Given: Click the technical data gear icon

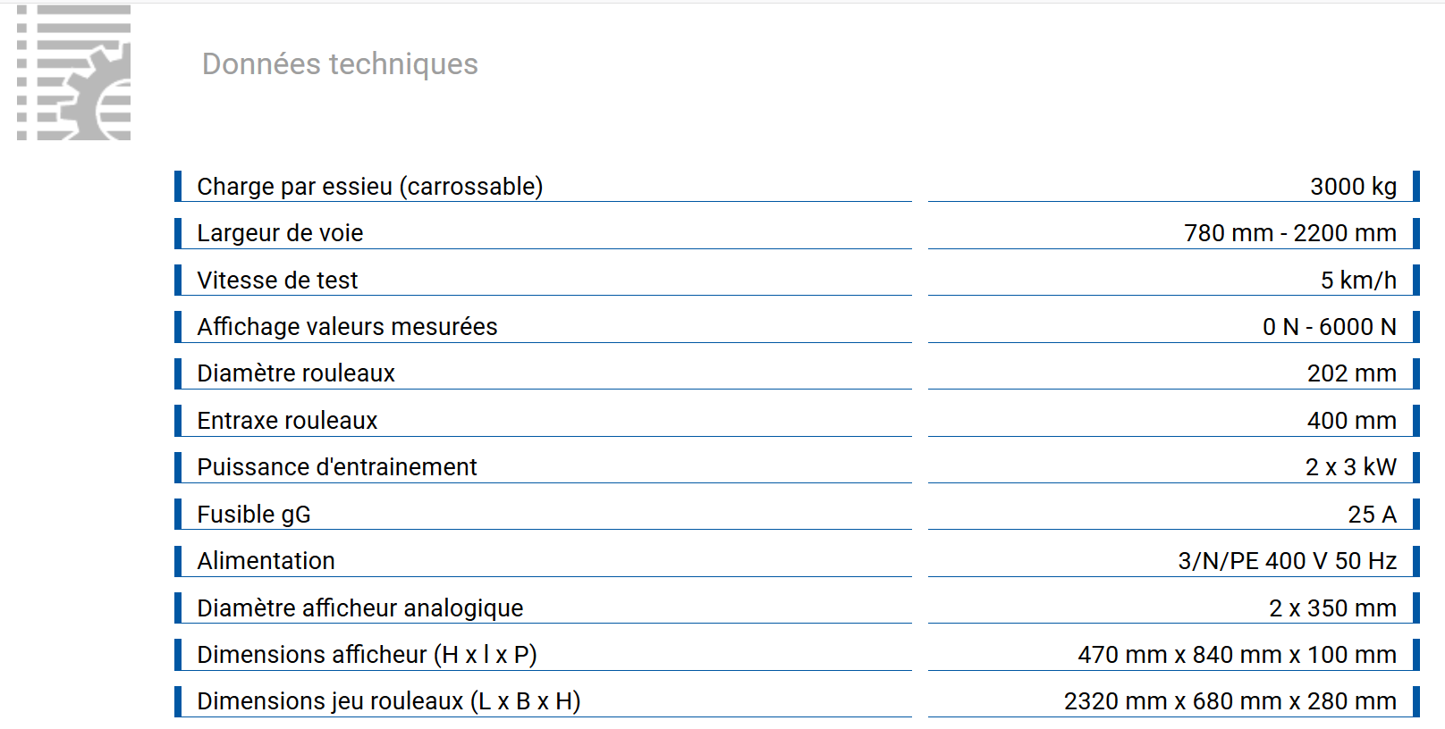Looking at the screenshot, I should pos(74,73).
